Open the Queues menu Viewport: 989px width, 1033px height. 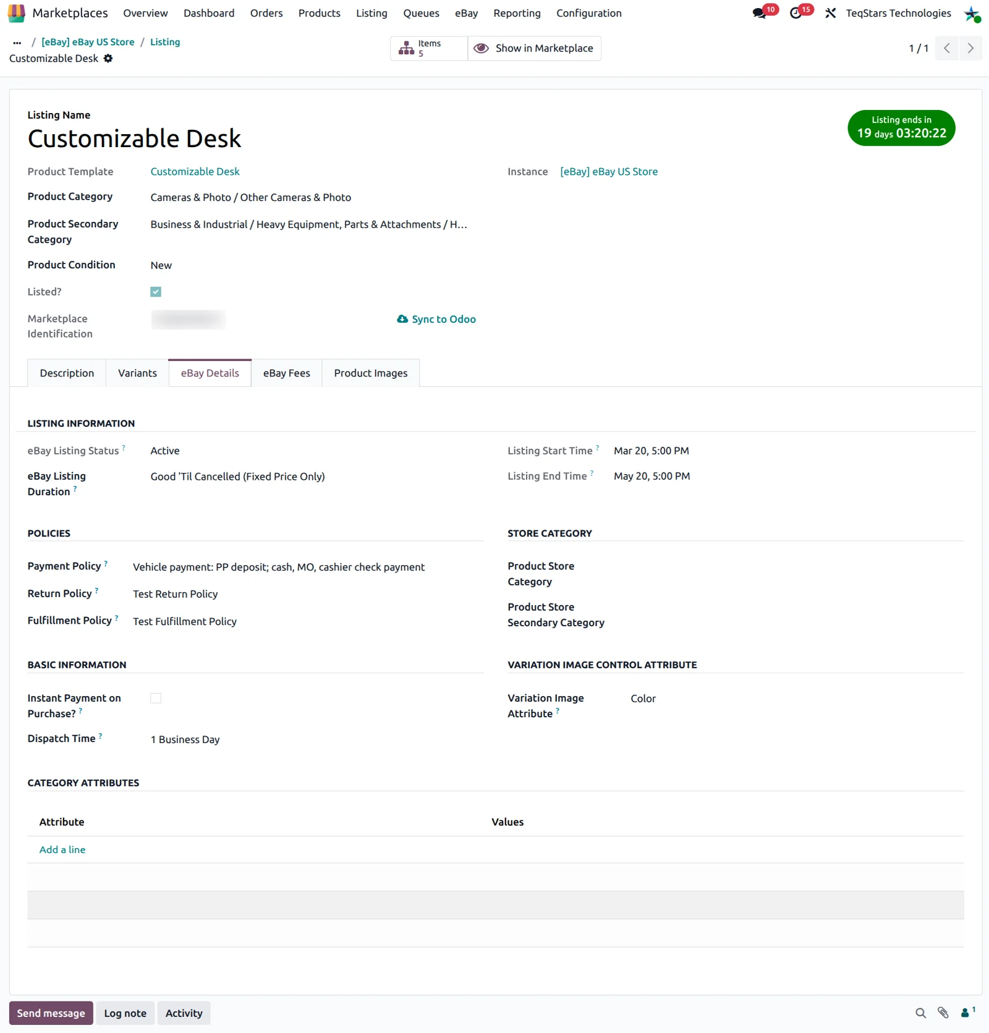click(x=421, y=13)
